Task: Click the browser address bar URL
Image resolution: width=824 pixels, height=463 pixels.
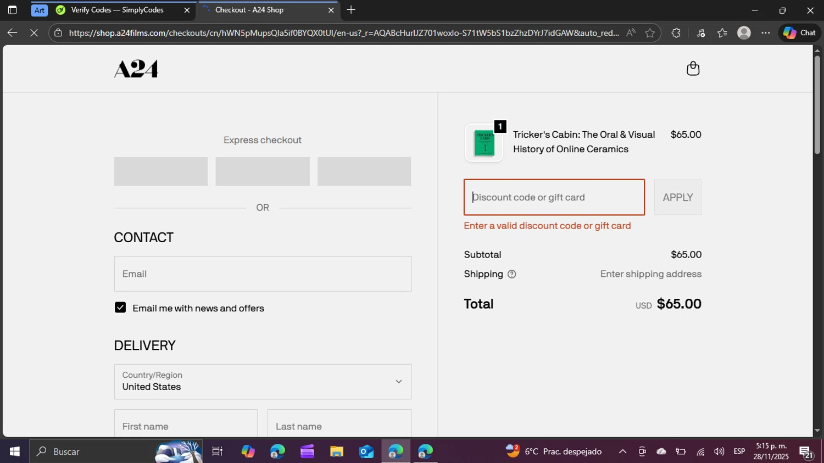Action: point(344,33)
